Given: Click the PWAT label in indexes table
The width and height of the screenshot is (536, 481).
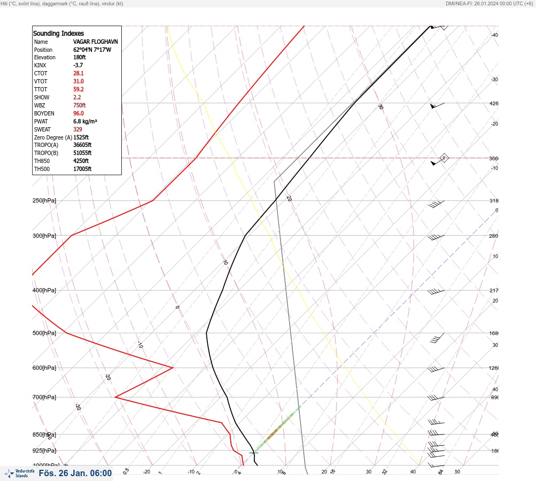Looking at the screenshot, I should 41,121.
